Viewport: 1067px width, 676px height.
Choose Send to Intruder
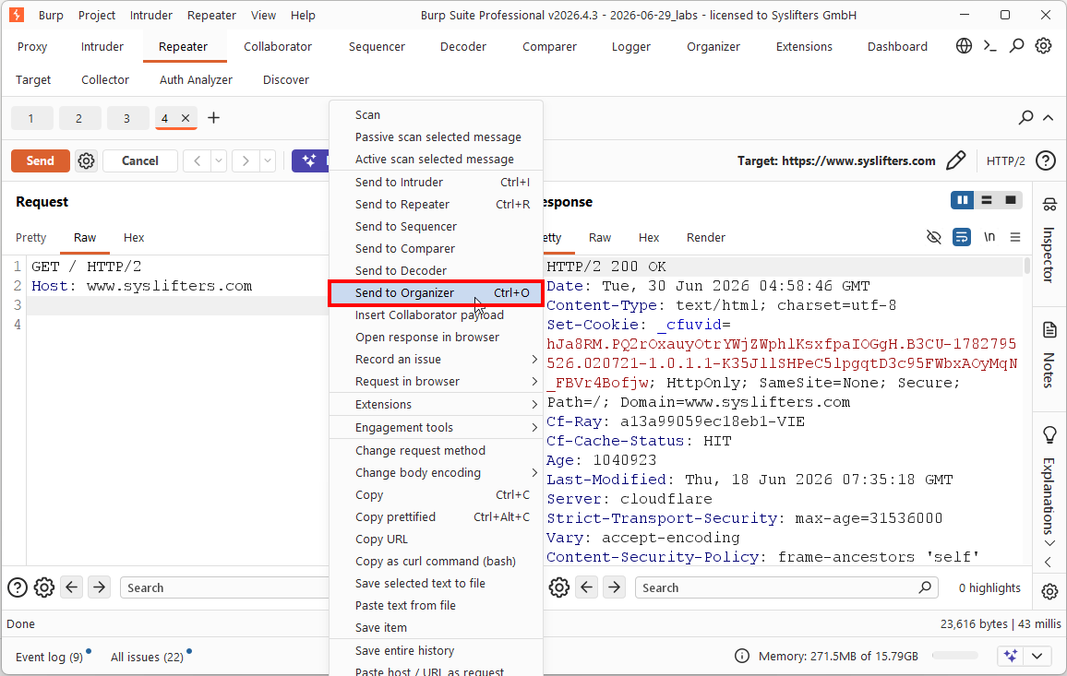pos(437,182)
